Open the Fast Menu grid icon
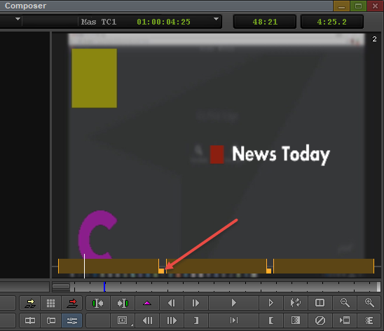384x331 pixels. point(51,303)
